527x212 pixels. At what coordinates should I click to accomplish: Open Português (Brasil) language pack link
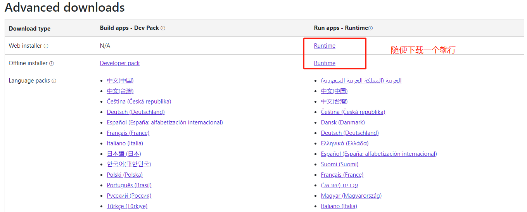(x=129, y=185)
